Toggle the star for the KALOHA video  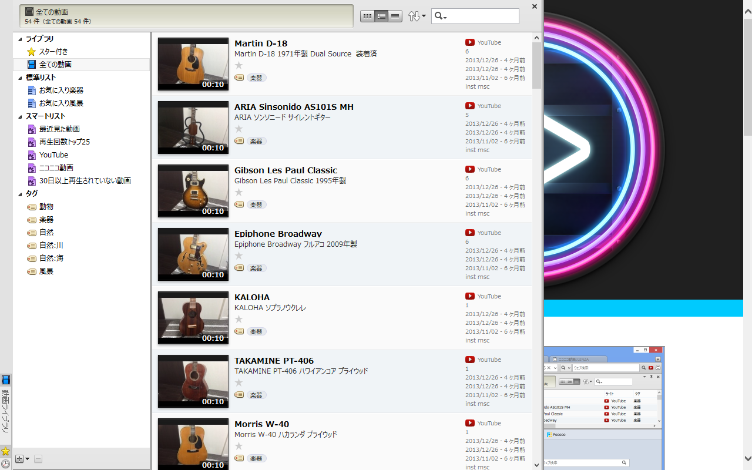point(239,319)
